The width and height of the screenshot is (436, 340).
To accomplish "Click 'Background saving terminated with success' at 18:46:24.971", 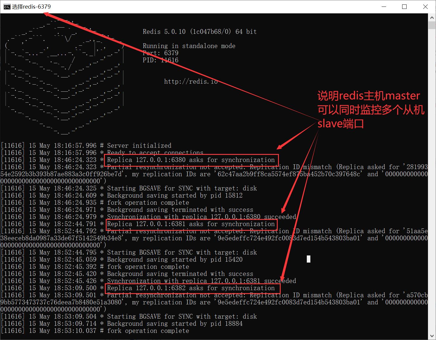I will (x=180, y=210).
